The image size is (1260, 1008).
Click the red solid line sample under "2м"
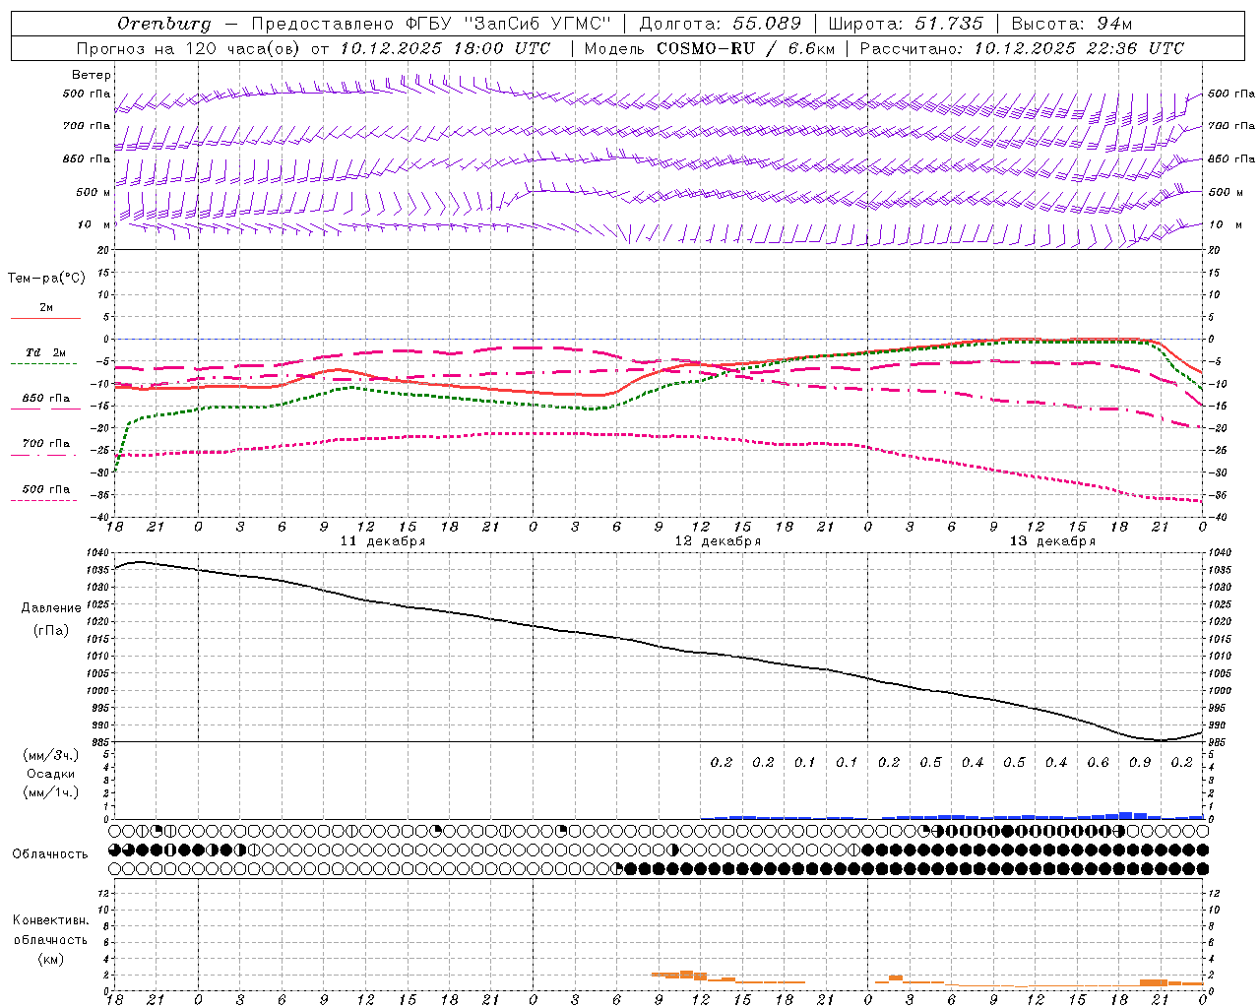point(45,318)
